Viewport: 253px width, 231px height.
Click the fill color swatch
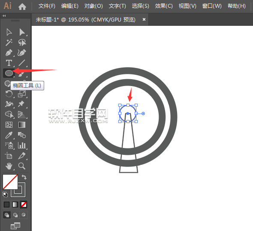click(x=10, y=182)
